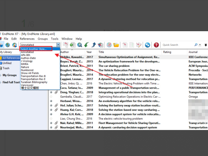Open the output style dropdown arrow
The height and width of the screenshot is (156, 208).
click(58, 45)
